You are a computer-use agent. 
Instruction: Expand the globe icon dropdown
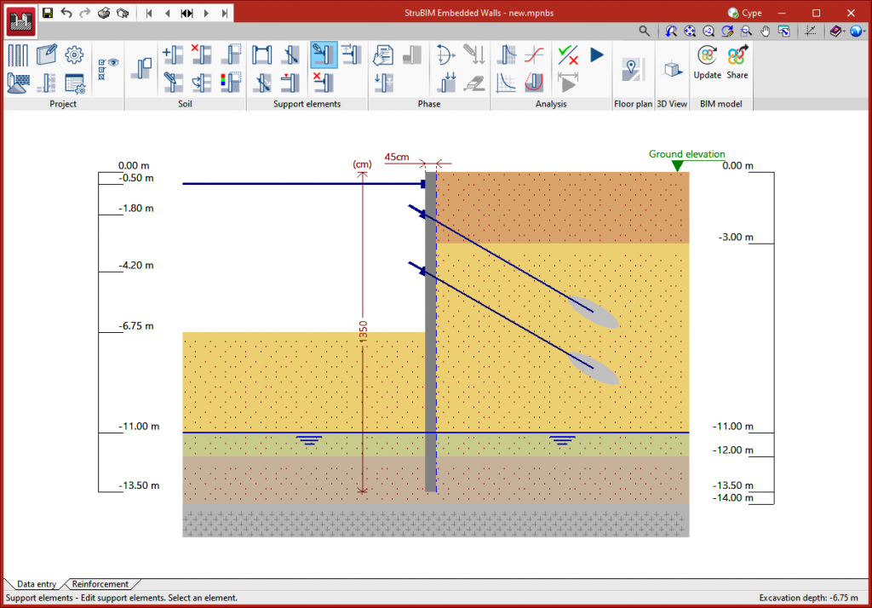(x=858, y=32)
